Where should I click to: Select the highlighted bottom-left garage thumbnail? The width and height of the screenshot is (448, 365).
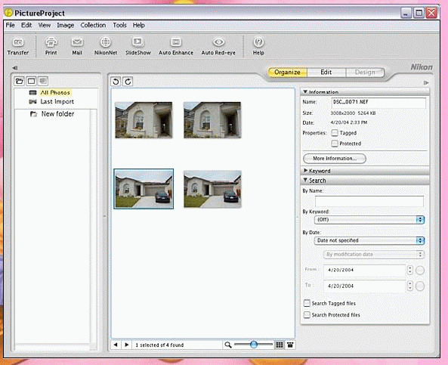click(x=144, y=189)
